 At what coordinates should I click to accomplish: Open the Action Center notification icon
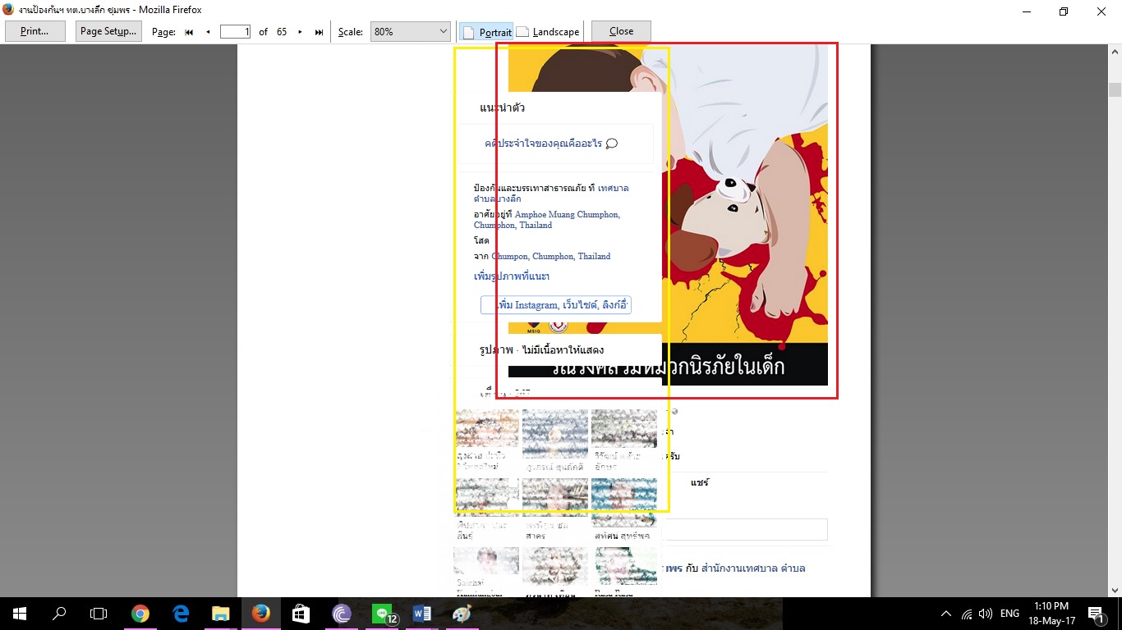point(1095,614)
